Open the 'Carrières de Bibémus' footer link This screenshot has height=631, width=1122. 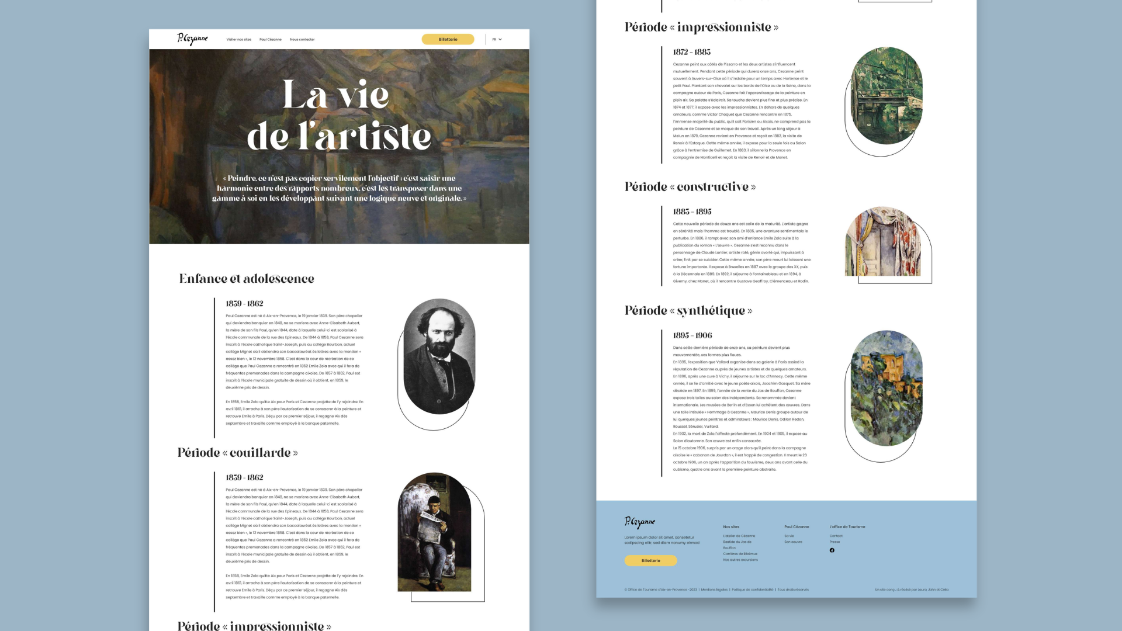[x=740, y=554]
